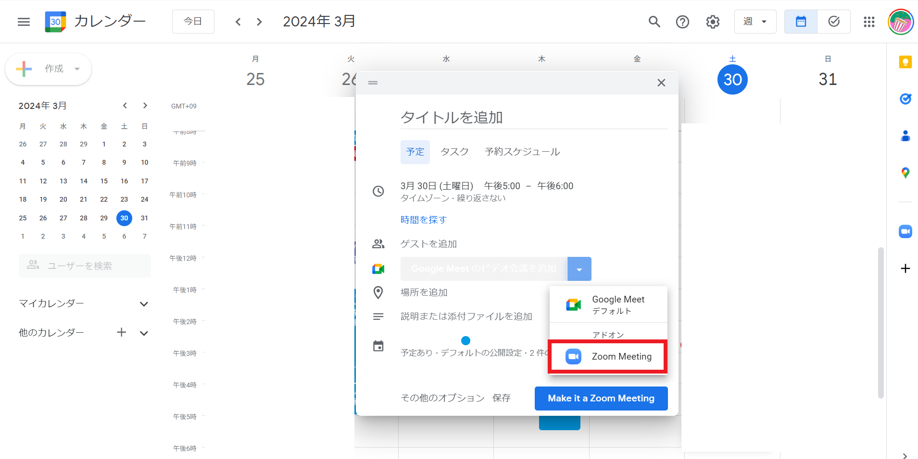Open the main hamburger menu
Viewport: 918px width, 459px height.
(x=24, y=22)
